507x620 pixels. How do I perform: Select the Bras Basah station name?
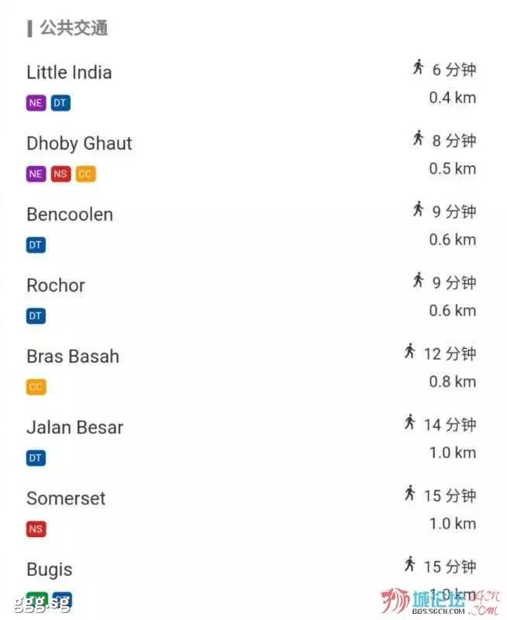[73, 356]
